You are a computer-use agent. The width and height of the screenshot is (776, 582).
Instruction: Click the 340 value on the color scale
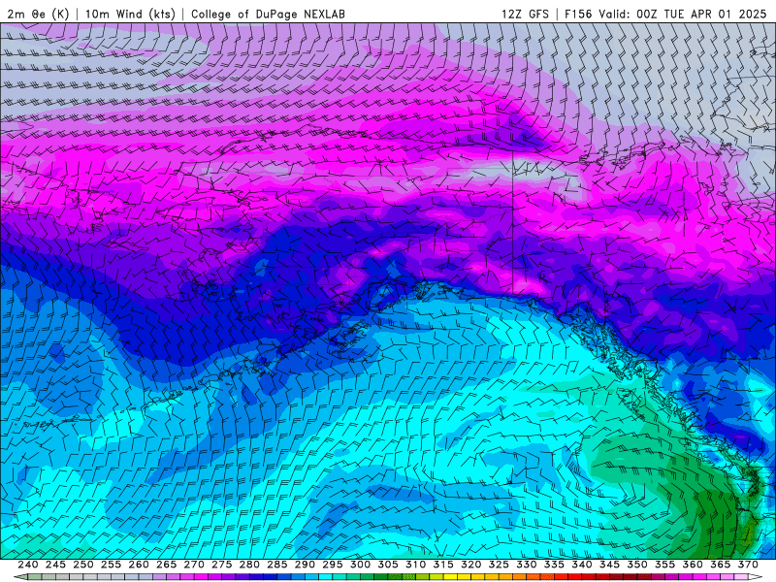click(582, 565)
